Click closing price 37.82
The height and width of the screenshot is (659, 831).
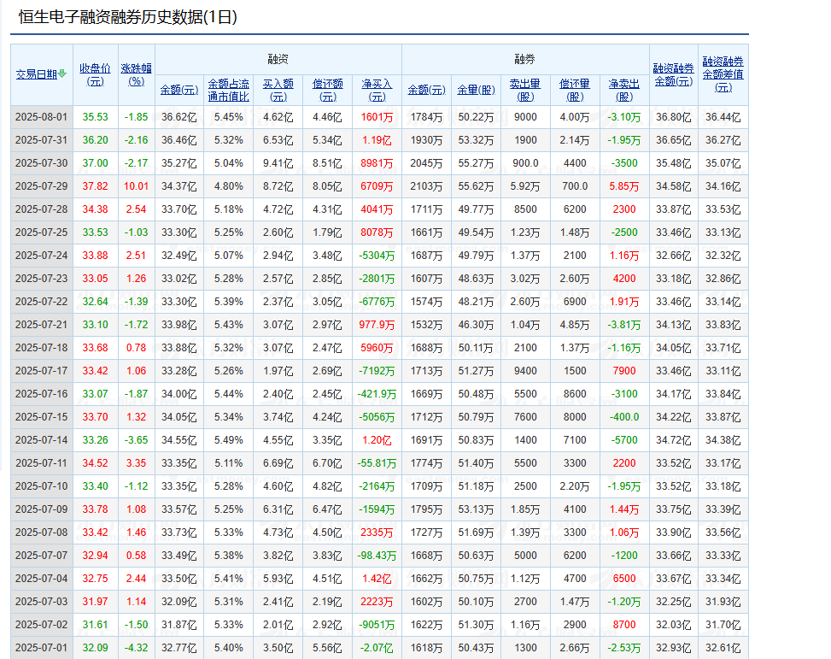coord(95,186)
